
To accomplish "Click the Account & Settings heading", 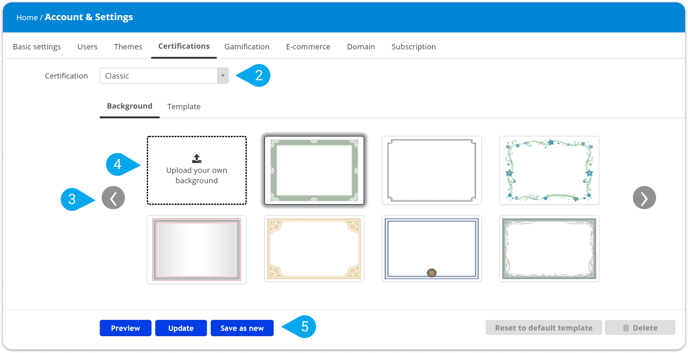I will pyautogui.click(x=89, y=17).
